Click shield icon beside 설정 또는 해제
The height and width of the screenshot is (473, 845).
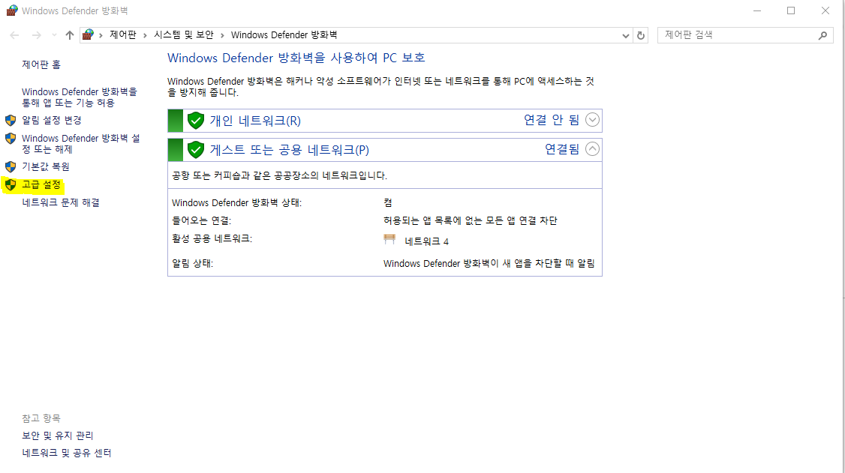(11, 138)
